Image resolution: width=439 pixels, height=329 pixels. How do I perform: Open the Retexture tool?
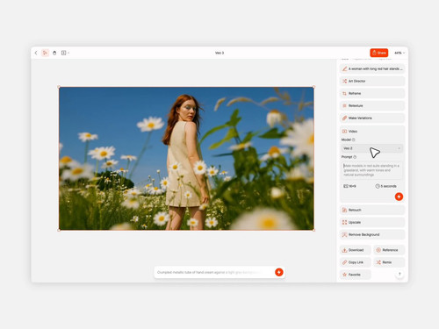pos(372,105)
